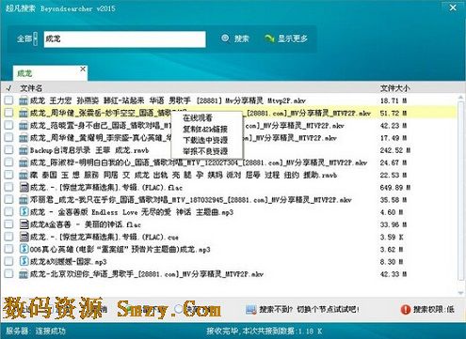Click the green arrow icon beside 显示更多
Screen dimensions: 466x339
(x=269, y=39)
